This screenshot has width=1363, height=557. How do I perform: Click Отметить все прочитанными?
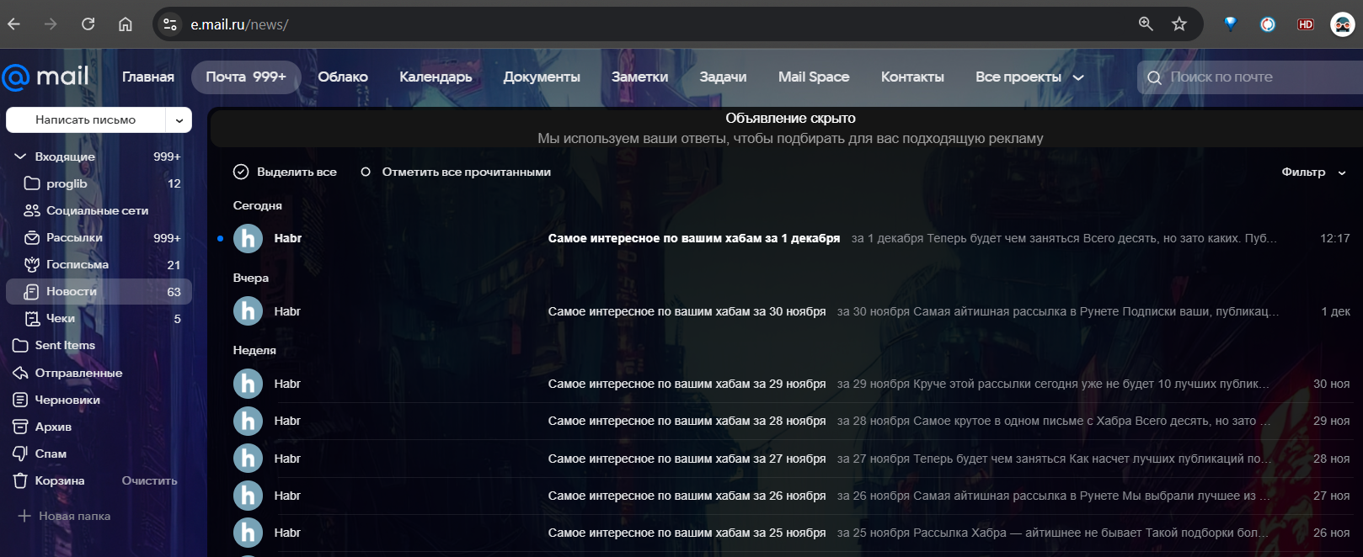point(456,172)
